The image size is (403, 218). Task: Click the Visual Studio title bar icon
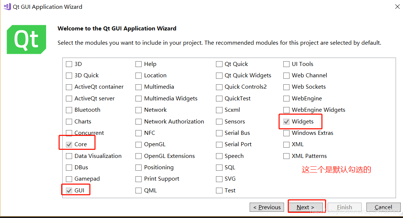tap(7, 7)
